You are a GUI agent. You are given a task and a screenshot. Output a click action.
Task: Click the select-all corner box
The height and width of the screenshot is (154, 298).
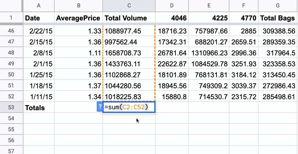(x=11, y=6)
